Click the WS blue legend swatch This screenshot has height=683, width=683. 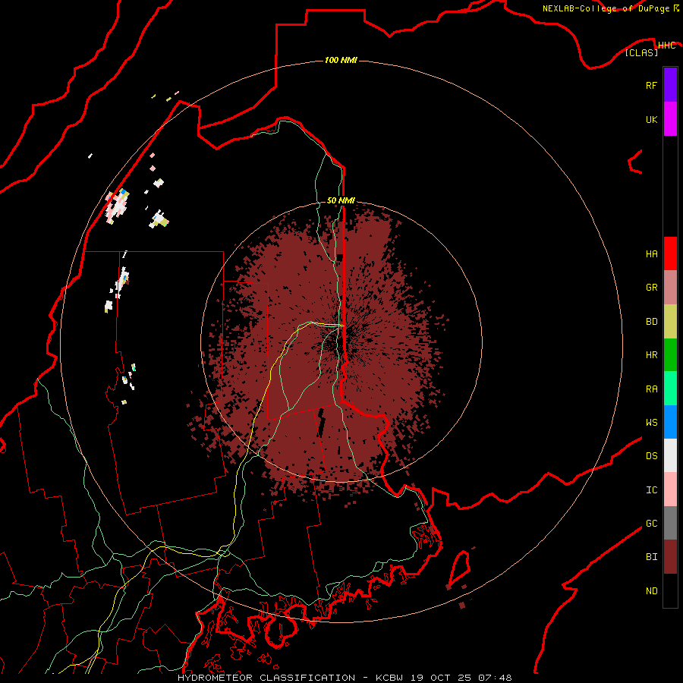(670, 422)
